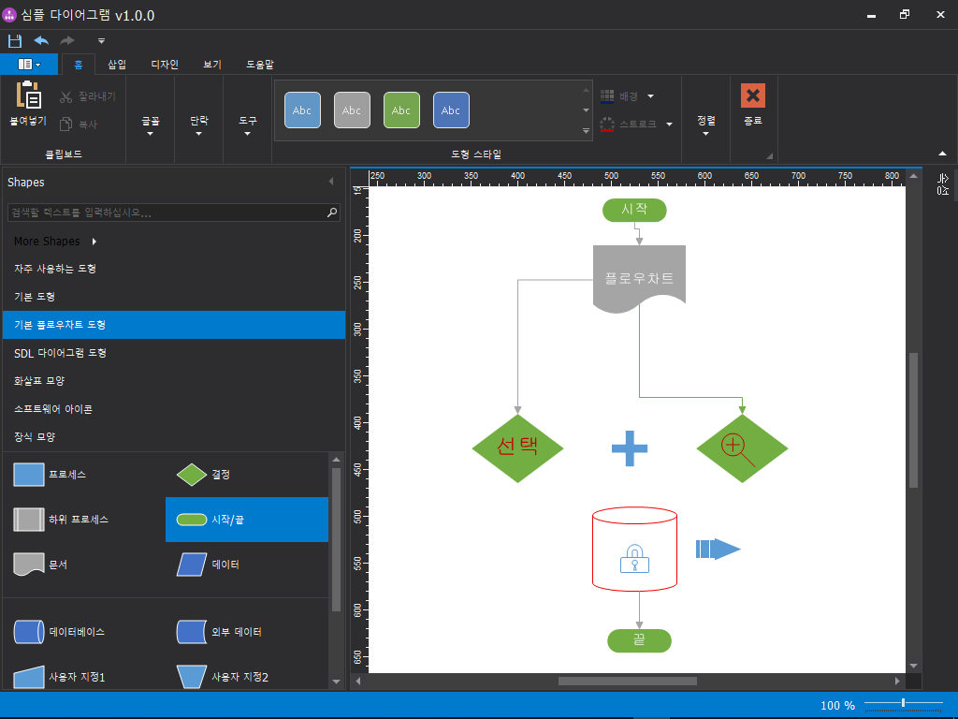Select the 시작 shape on canvas
The image size is (958, 719).
point(634,210)
